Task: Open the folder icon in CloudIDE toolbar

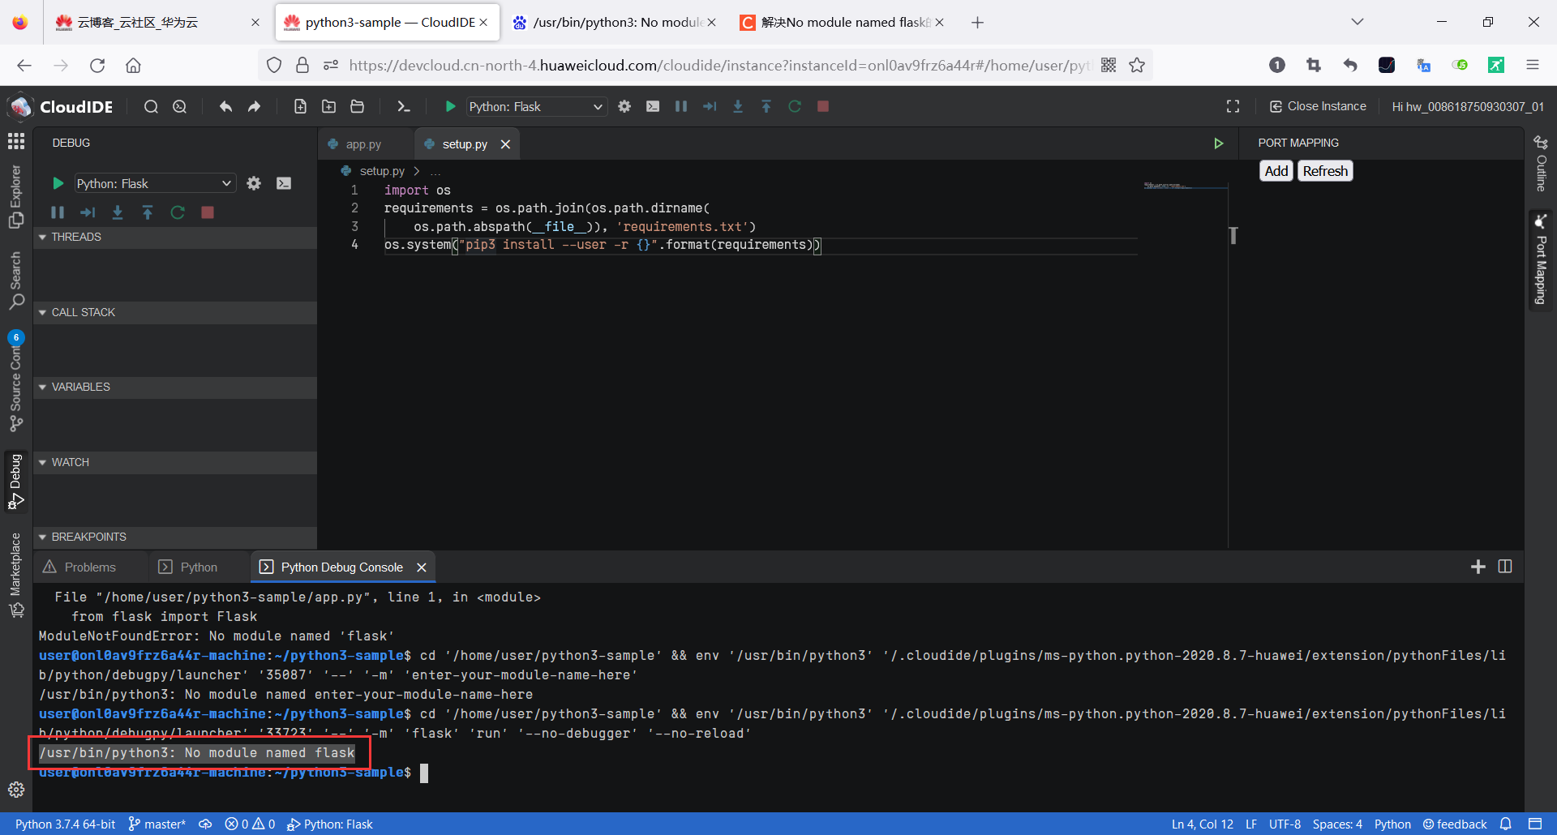Action: (x=357, y=106)
